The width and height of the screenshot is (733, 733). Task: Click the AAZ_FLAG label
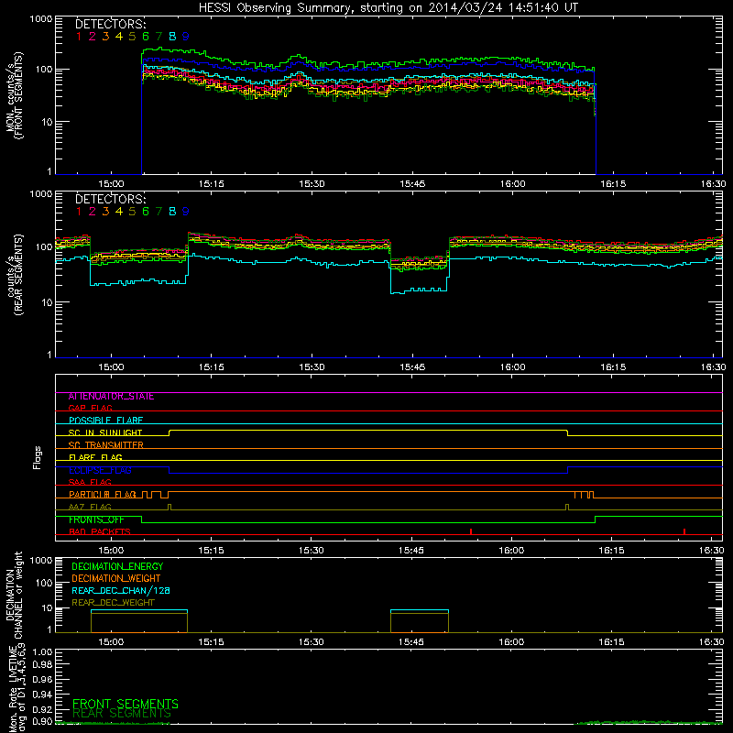click(90, 507)
